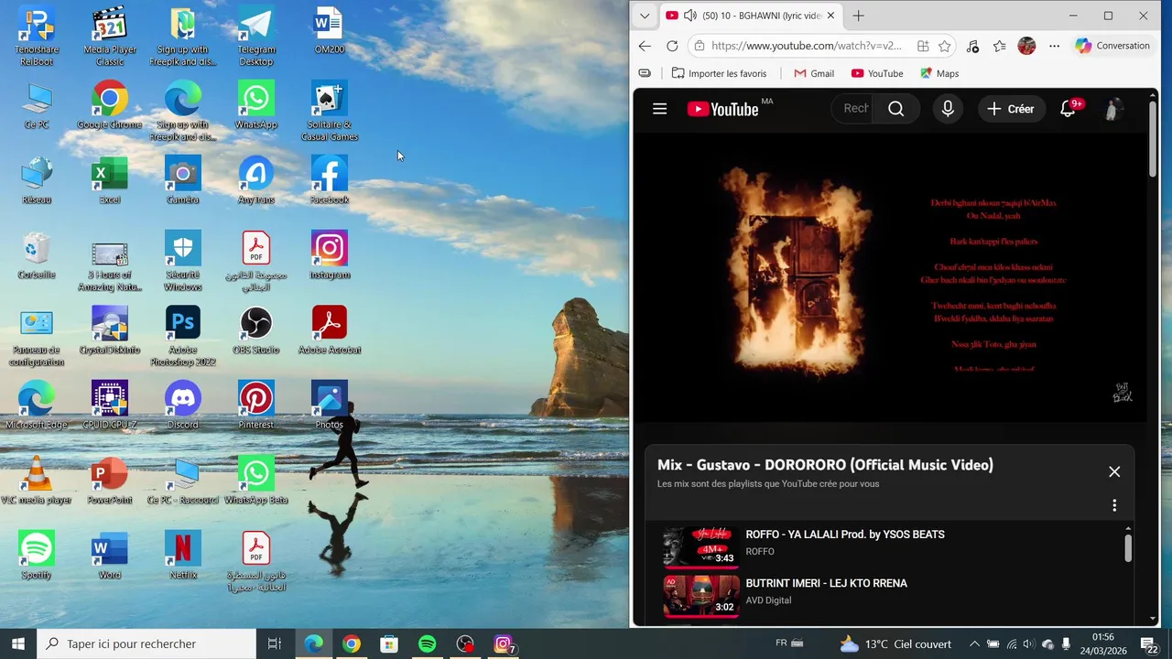Open the Maps bookmark

click(x=939, y=73)
